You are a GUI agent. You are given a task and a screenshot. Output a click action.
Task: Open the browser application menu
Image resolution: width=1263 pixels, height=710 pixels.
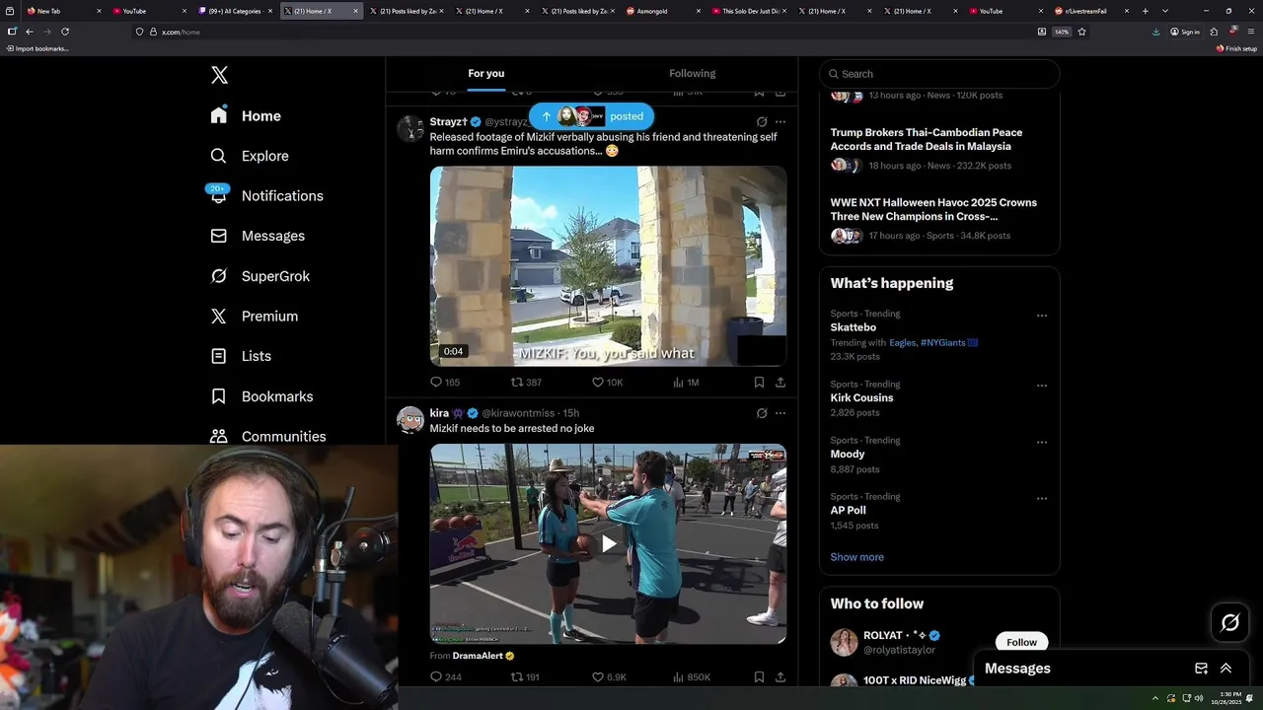pyautogui.click(x=1251, y=32)
